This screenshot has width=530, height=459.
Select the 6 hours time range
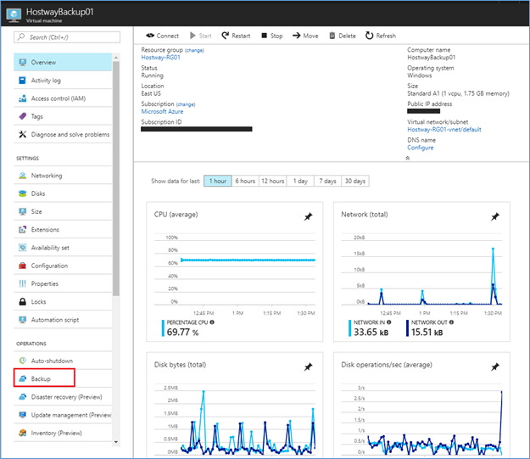[x=245, y=181]
